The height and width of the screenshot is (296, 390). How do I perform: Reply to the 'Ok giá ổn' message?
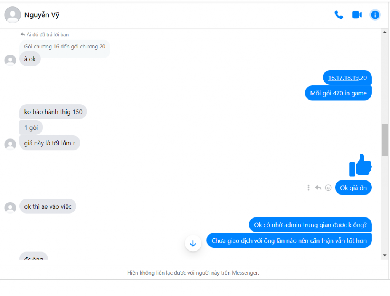[x=318, y=188]
